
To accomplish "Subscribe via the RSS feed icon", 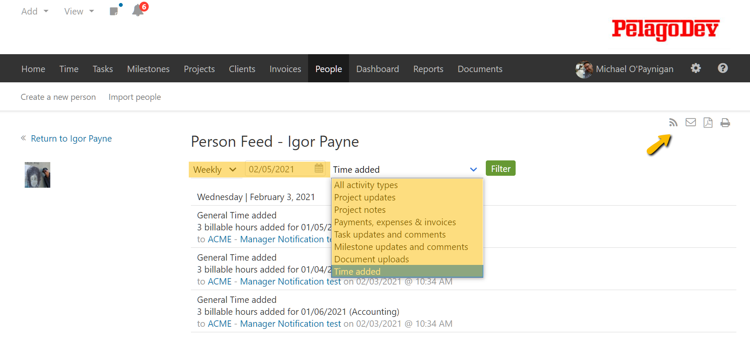I will tap(673, 123).
